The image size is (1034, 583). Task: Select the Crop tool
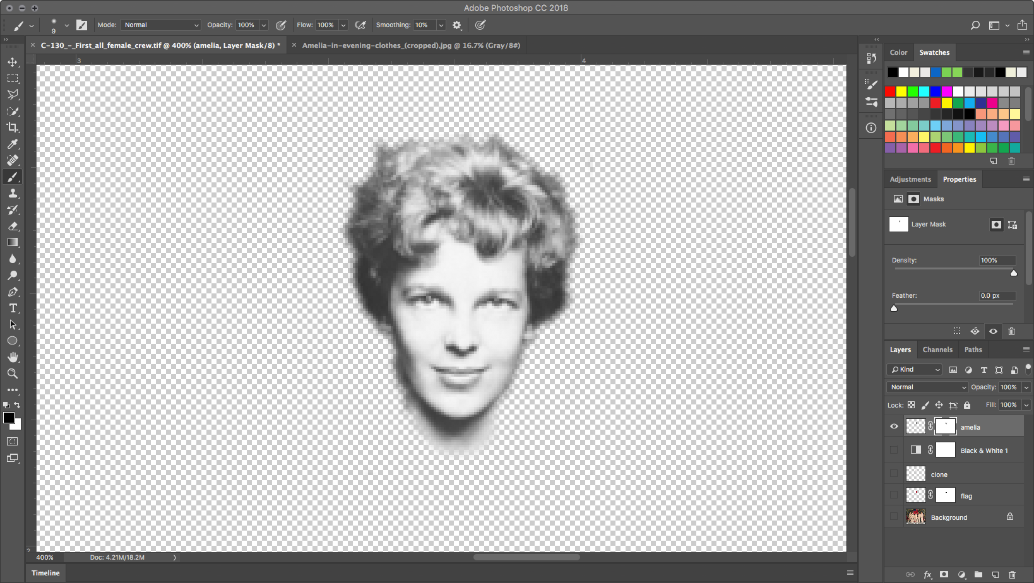pos(13,127)
